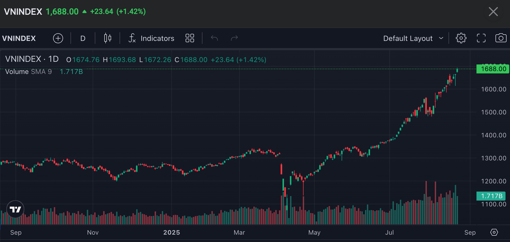Click the 1688.00 current price label
Screen dimensions: 510x242
coord(493,69)
